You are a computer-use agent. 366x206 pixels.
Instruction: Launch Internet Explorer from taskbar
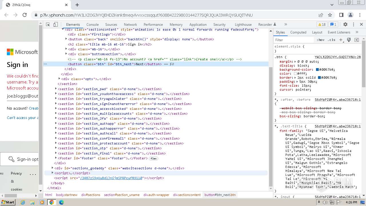point(23,202)
